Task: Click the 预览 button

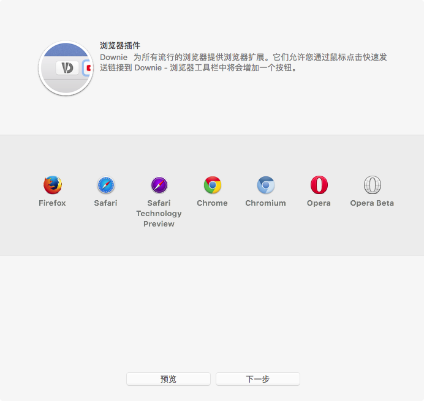Action: pos(168,379)
